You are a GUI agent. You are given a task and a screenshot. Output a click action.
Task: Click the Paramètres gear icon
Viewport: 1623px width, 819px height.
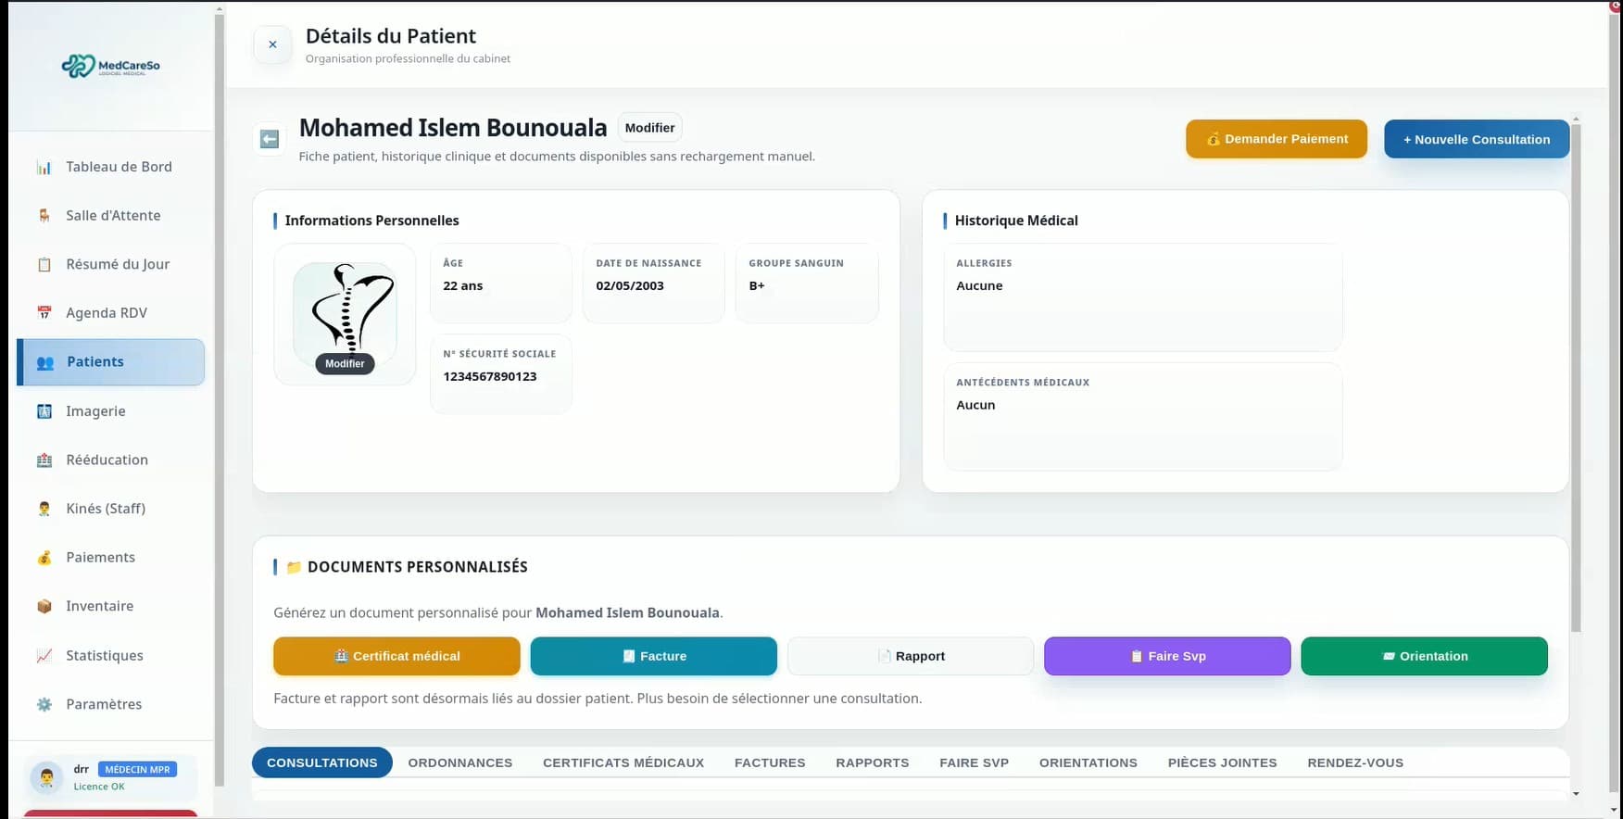click(x=44, y=704)
